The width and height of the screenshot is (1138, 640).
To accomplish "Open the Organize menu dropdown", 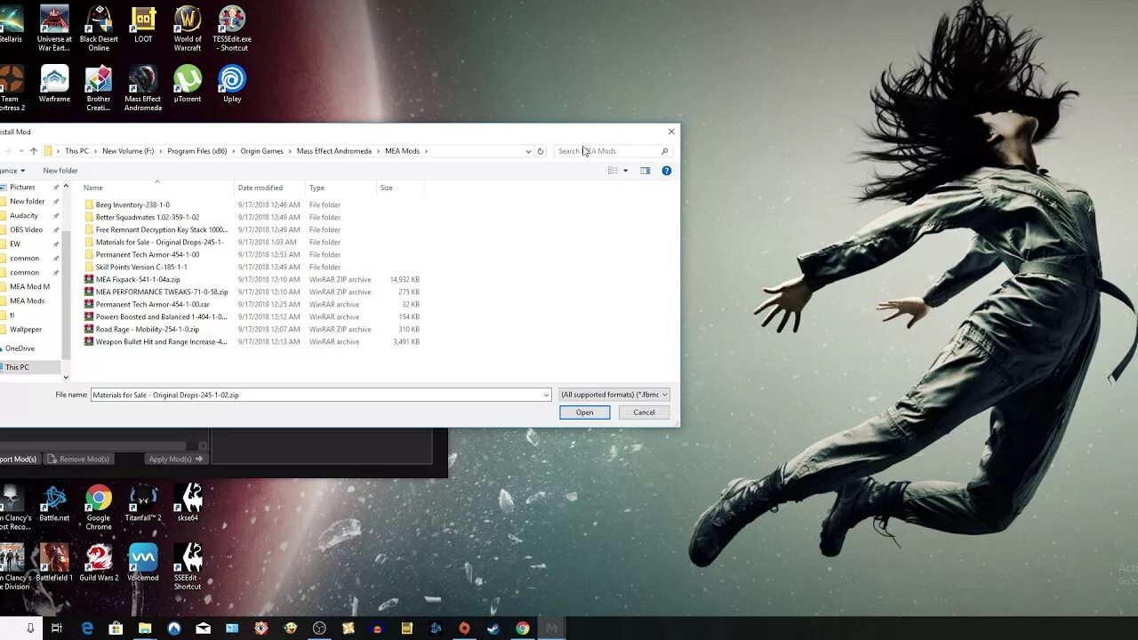I will pos(12,171).
